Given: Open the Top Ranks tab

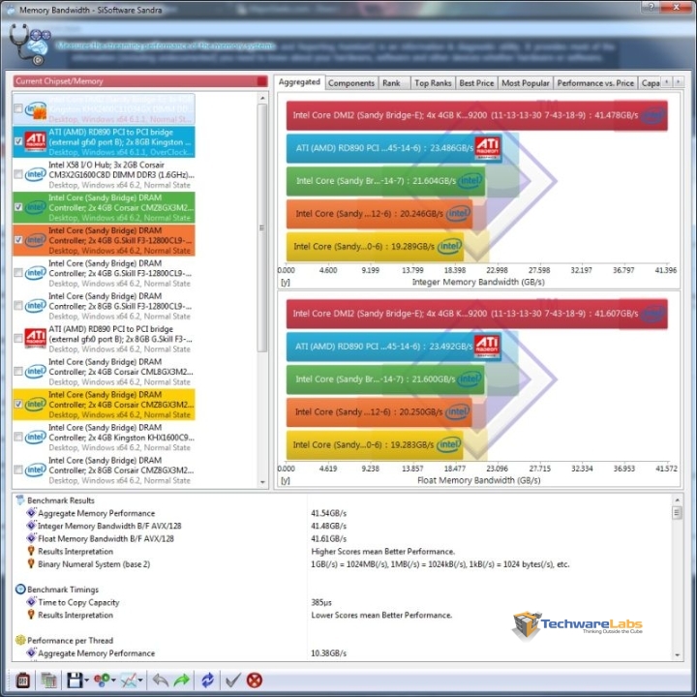Looking at the screenshot, I should point(433,83).
